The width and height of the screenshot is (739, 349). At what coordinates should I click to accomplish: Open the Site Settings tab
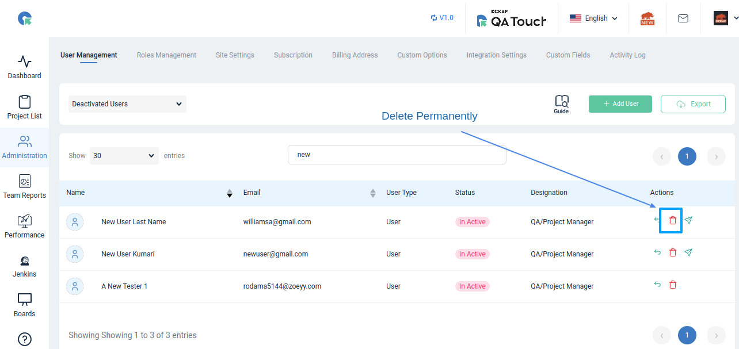[x=235, y=55]
